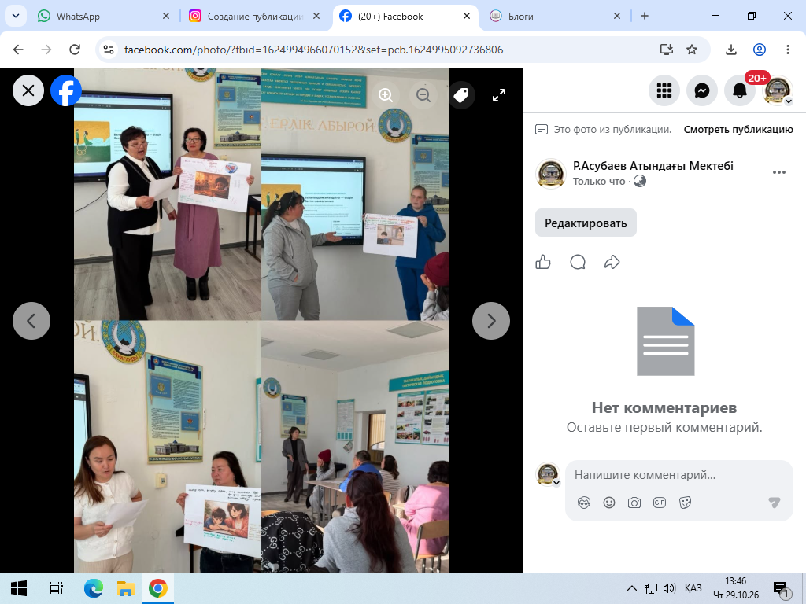Click Смотреть публикацию link
Image resolution: width=806 pixels, height=604 pixels.
coord(738,130)
